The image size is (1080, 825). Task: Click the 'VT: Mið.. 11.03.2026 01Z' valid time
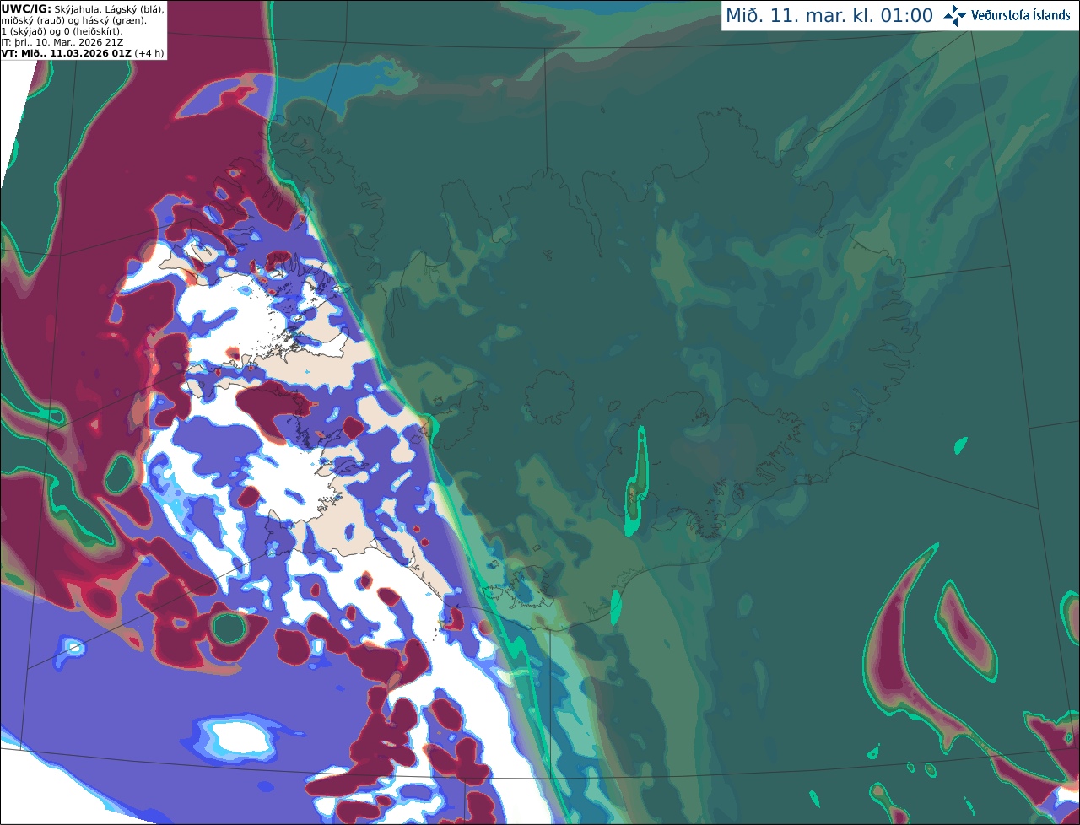[x=66, y=53]
